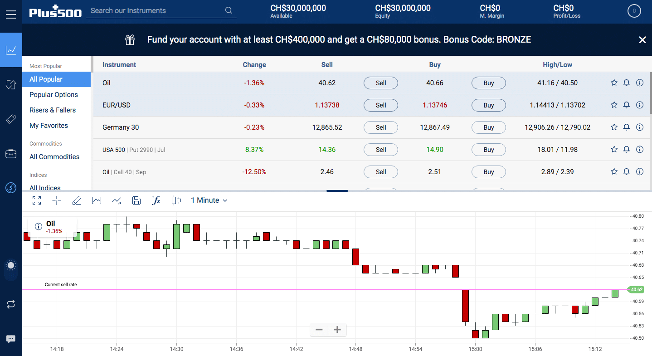This screenshot has width=652, height=356.
Task: Open the chat support bubble
Action: [x=11, y=339]
